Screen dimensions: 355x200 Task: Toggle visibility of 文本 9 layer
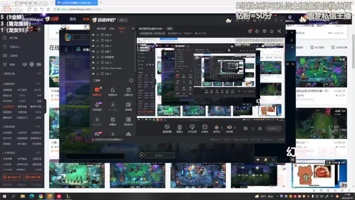[x=93, y=40]
